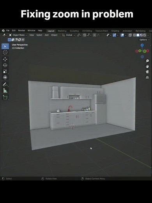Viewport: 152px width, 203px height.
Task: Switch to the Sculpting workspace tab
Action: 74,31
